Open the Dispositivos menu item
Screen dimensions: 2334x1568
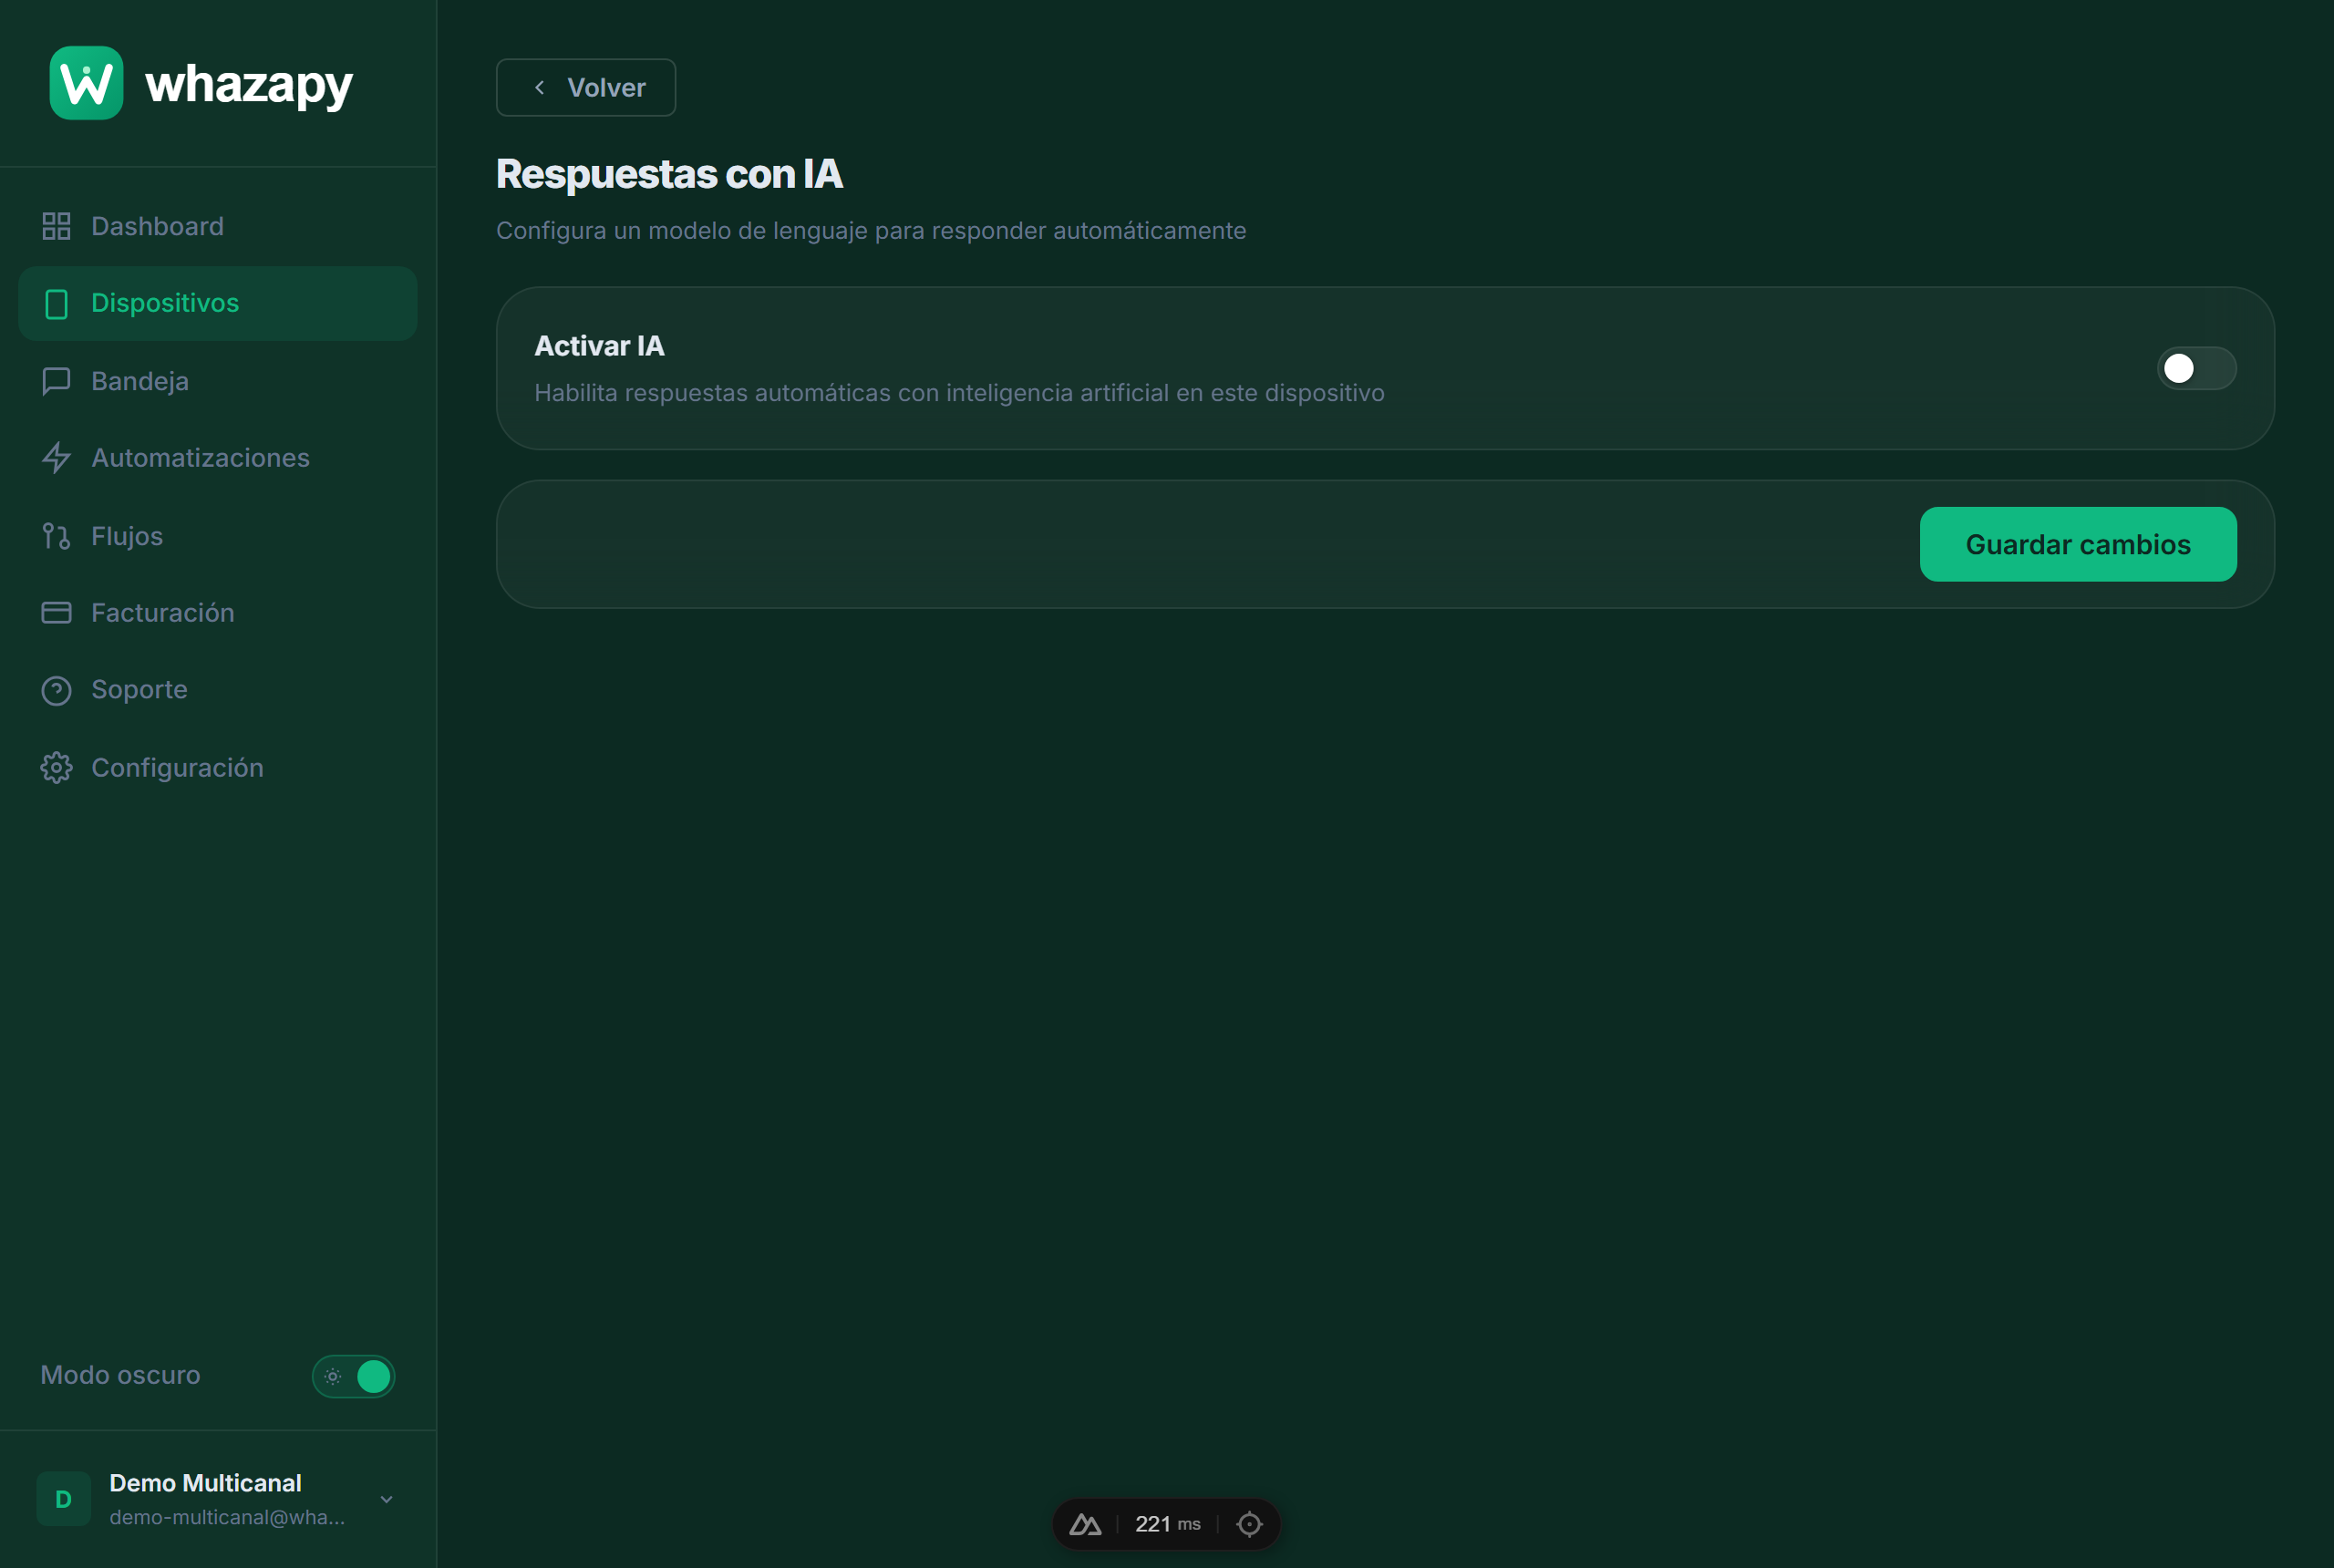pos(218,304)
